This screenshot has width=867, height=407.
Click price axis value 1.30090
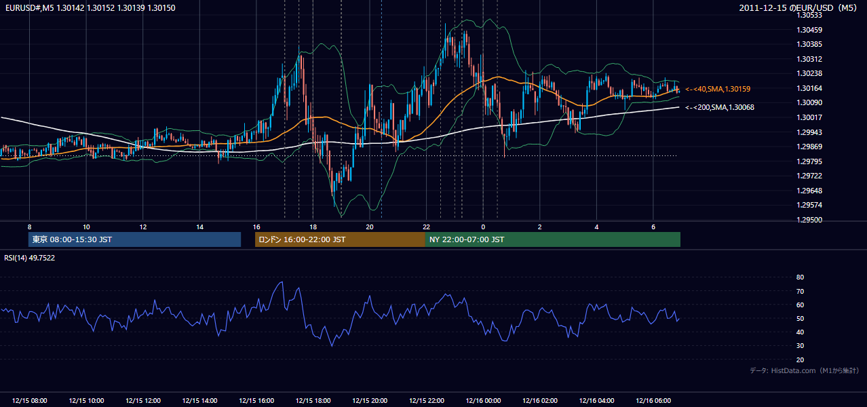tap(809, 102)
